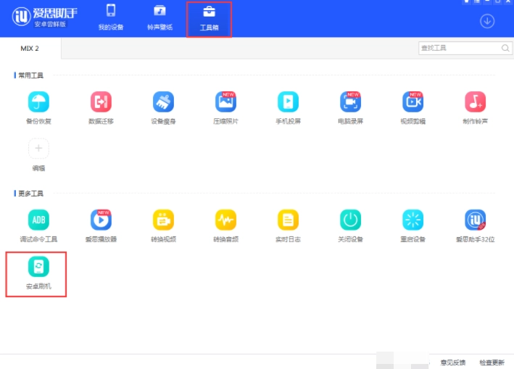Click the 编辑 plus icon to edit tools

[38, 149]
